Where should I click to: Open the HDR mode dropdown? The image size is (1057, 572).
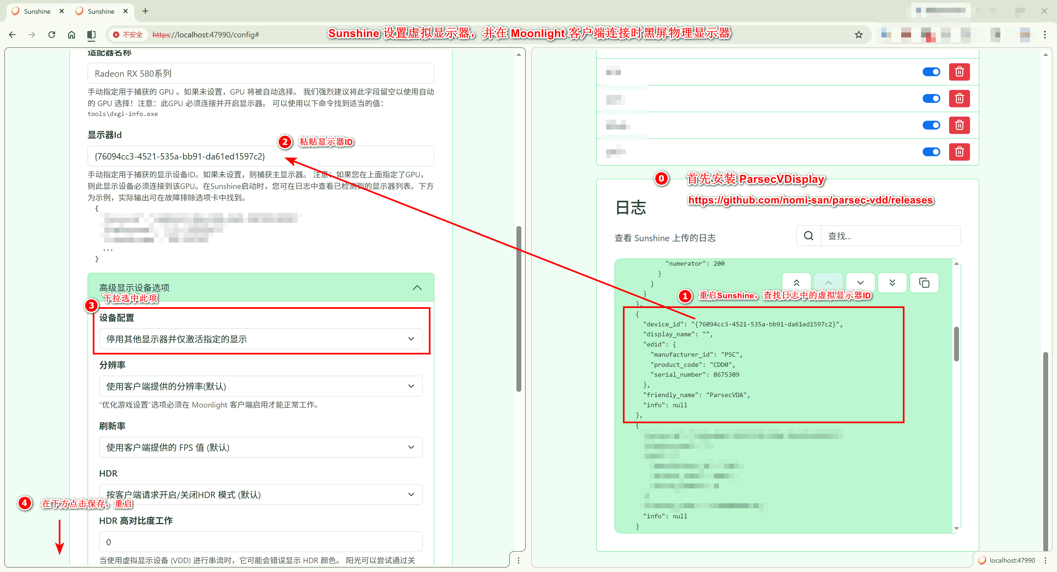point(261,494)
